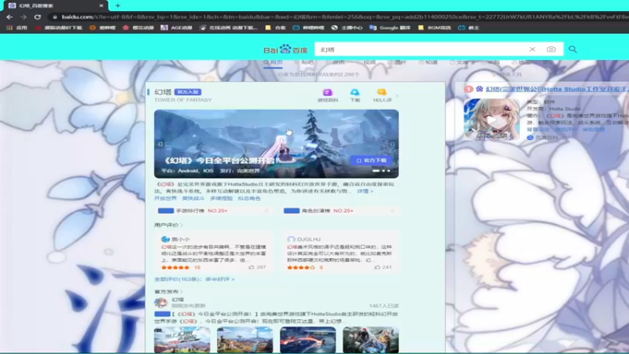The width and height of the screenshot is (629, 354).
Task: Open the 手游排行榜 NO.20+ ranking
Action: tap(213, 211)
